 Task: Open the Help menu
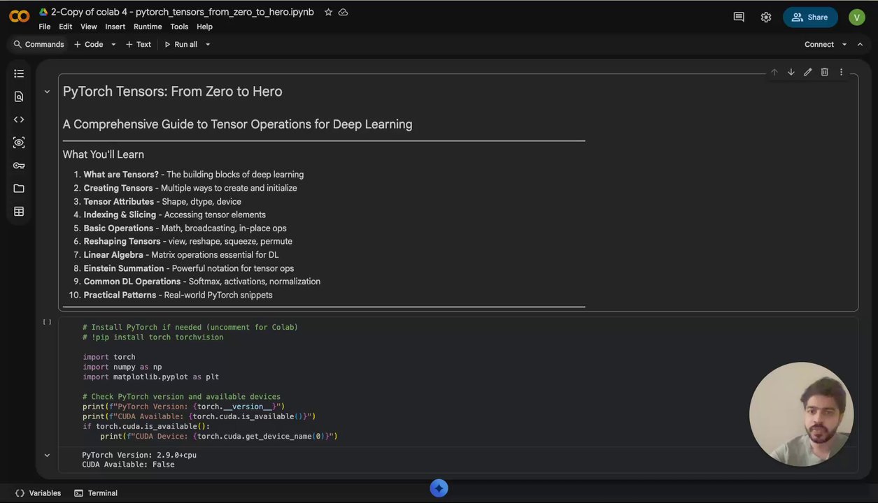pyautogui.click(x=204, y=27)
